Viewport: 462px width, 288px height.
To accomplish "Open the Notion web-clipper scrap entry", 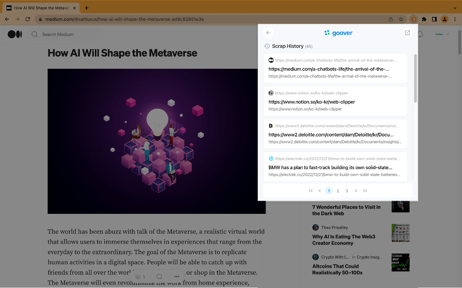I will point(312,102).
